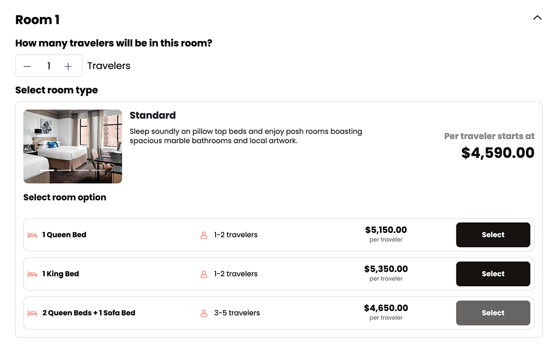Click the $5,150.00 per traveler price
Screen dimensions: 558x353
[386, 229]
